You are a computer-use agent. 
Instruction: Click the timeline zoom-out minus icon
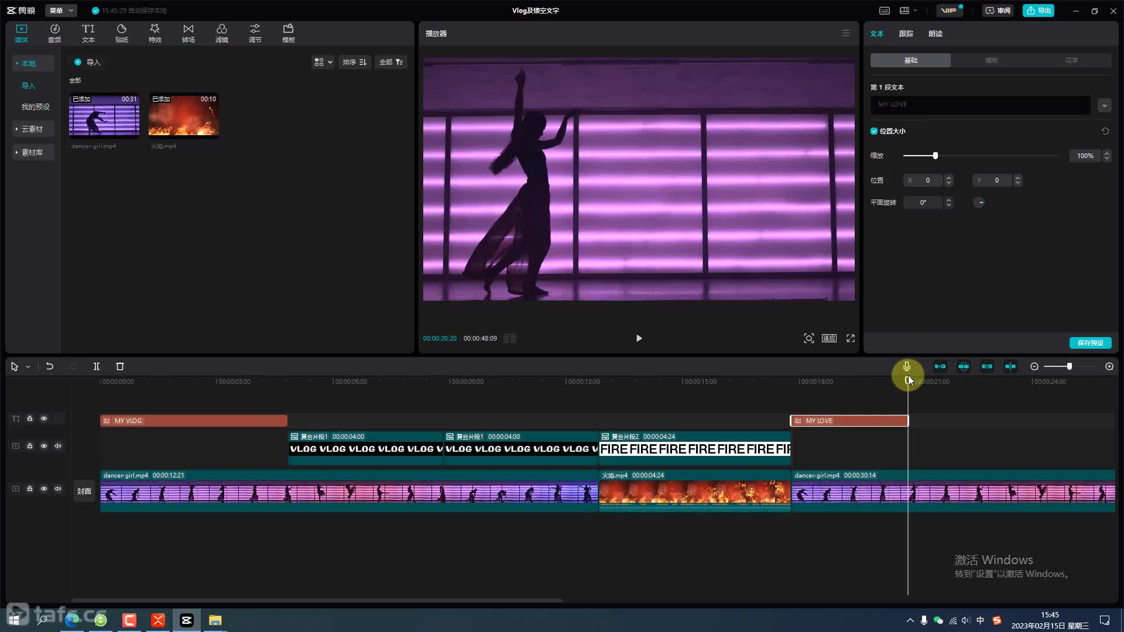pos(1034,366)
